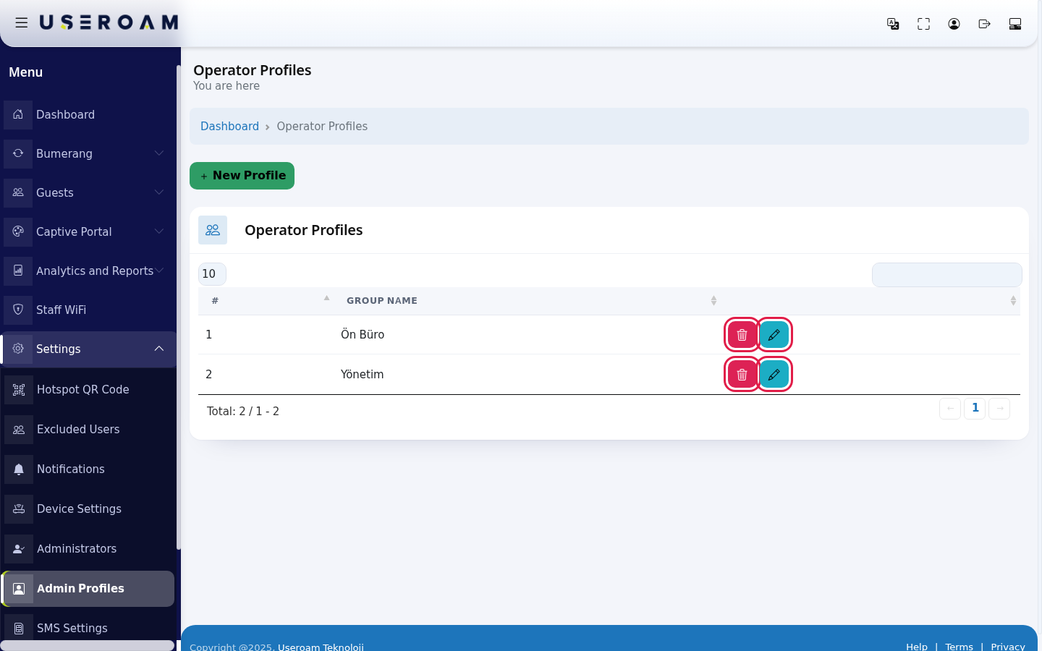Open the Help footer link
Viewport: 1042px width, 651px height.
pos(917,647)
